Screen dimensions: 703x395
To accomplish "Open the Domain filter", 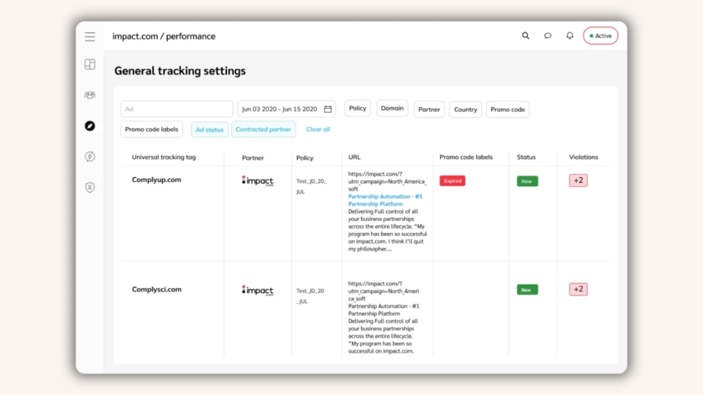I will click(x=392, y=108).
